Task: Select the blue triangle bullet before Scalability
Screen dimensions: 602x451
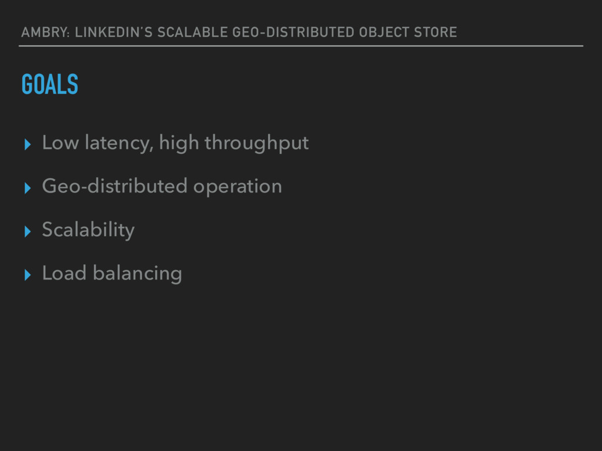Action: click(27, 231)
